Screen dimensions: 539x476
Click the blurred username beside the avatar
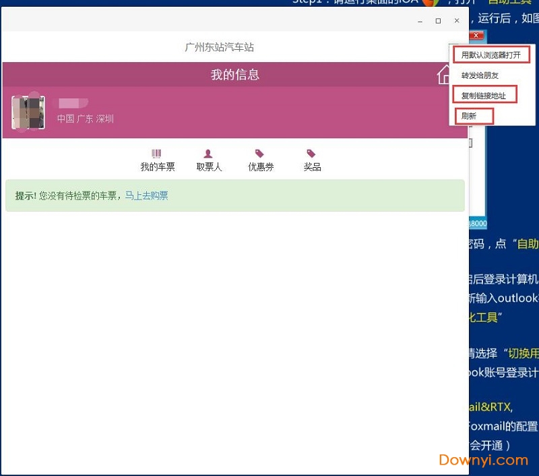point(73,103)
